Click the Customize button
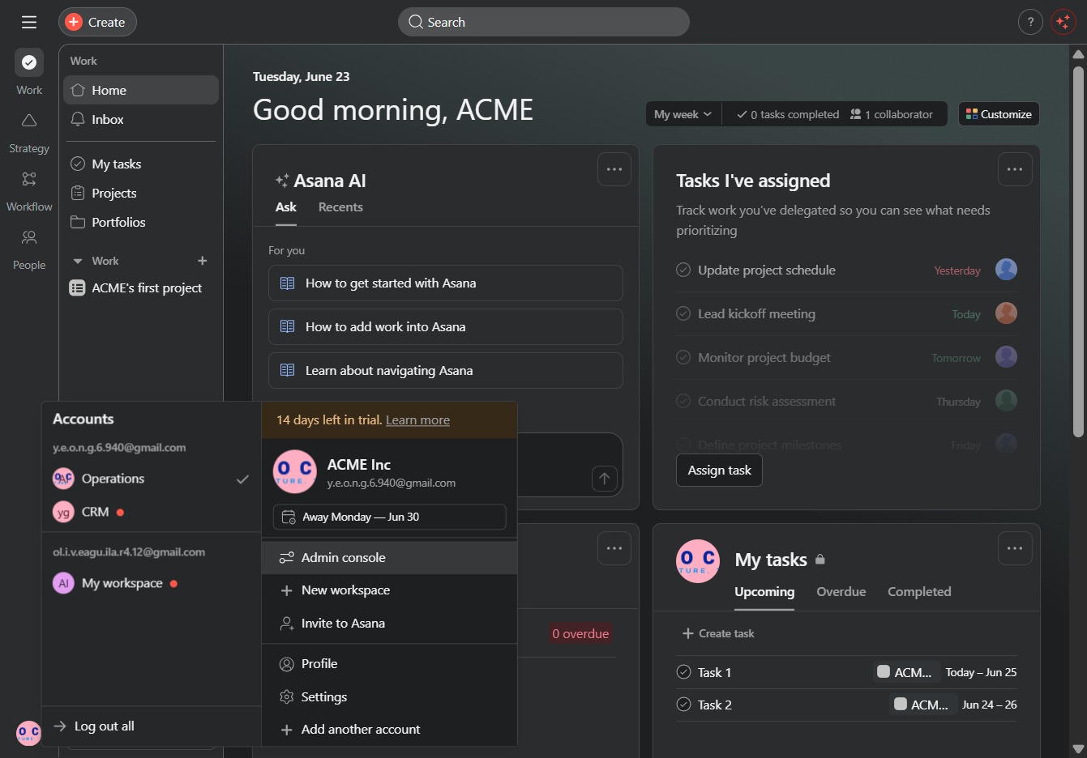This screenshot has width=1087, height=758. point(999,114)
